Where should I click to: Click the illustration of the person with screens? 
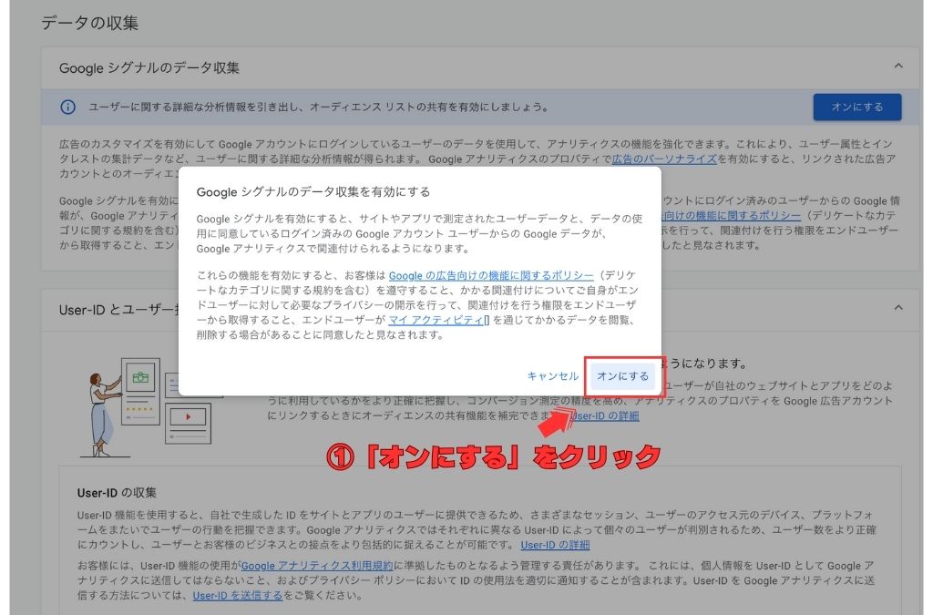coord(146,401)
